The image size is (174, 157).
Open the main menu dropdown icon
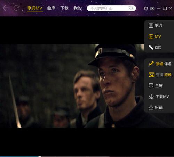click(x=152, y=8)
